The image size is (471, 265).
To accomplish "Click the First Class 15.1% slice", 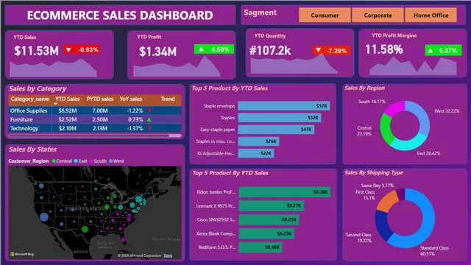I will pyautogui.click(x=388, y=200).
